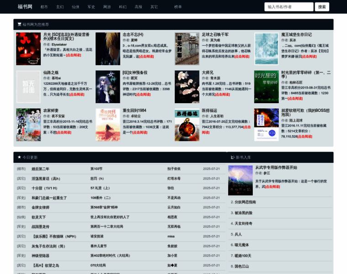Open the 网游 category in navigation
The image size is (347, 274).
point(107,7)
